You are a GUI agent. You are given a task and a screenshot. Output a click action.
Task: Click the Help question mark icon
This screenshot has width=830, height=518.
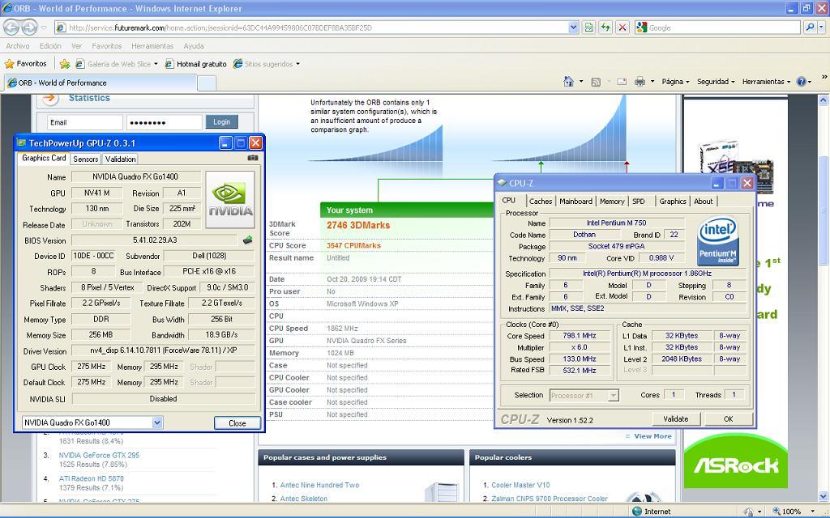click(x=801, y=82)
